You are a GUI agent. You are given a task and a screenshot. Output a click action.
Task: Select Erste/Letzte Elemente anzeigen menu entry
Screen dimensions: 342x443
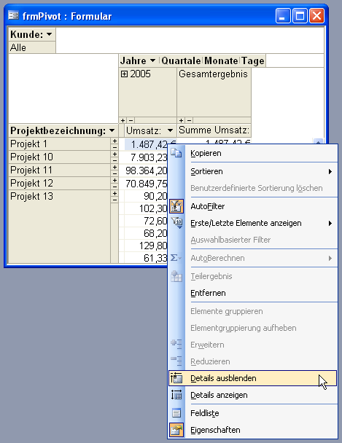coord(246,223)
